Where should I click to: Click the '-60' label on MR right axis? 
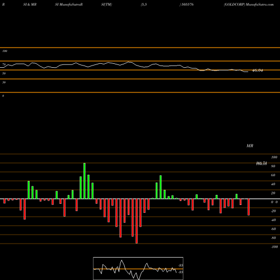click(273, 229)
